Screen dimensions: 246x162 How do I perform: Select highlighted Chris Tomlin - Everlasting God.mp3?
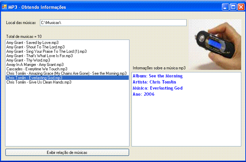tap(67, 78)
